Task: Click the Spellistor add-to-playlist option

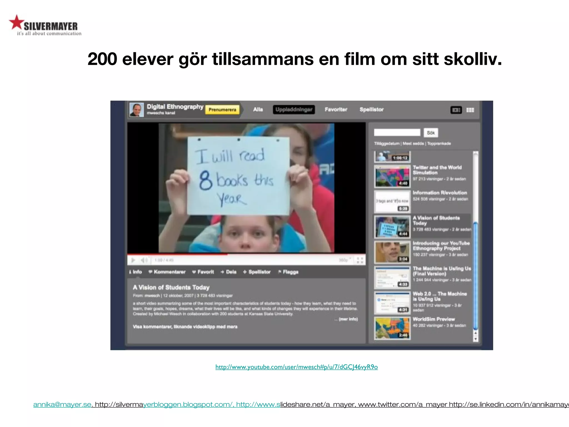Action: tap(257, 272)
